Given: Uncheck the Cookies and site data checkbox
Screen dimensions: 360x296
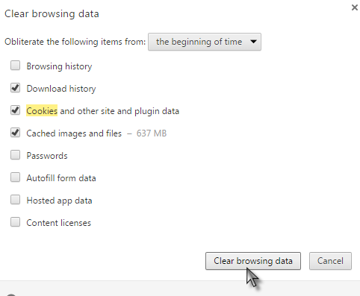Looking at the screenshot, I should (15, 110).
